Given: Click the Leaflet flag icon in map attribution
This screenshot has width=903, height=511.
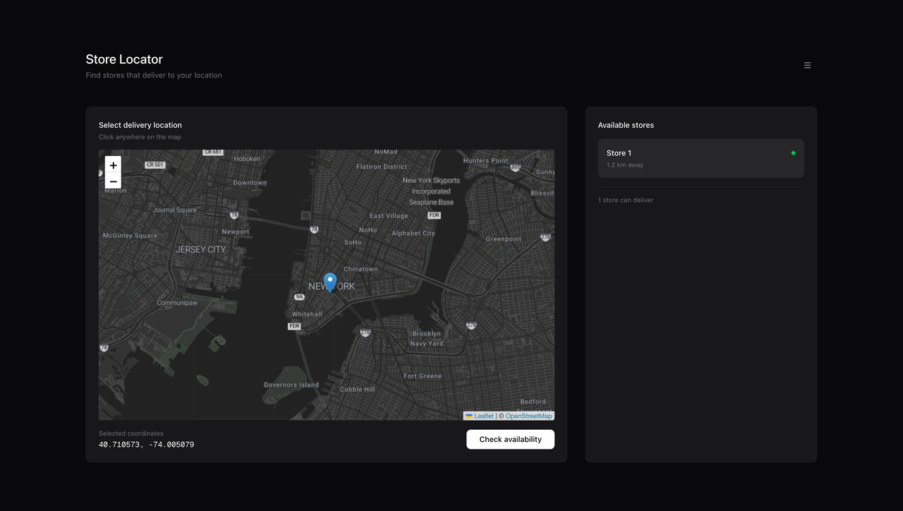Looking at the screenshot, I should 468,416.
